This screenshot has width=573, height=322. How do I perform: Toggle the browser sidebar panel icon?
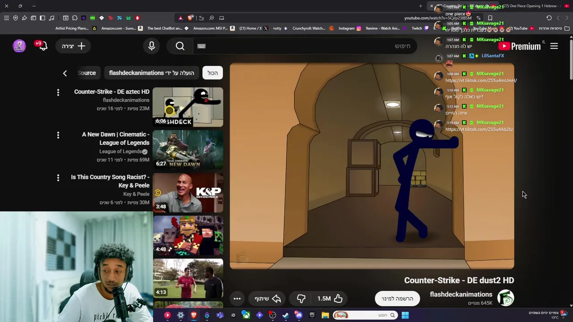42,18
